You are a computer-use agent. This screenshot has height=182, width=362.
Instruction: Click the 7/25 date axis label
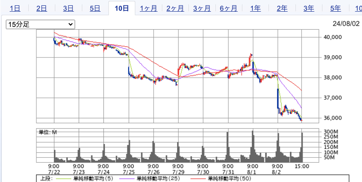coord(128,172)
